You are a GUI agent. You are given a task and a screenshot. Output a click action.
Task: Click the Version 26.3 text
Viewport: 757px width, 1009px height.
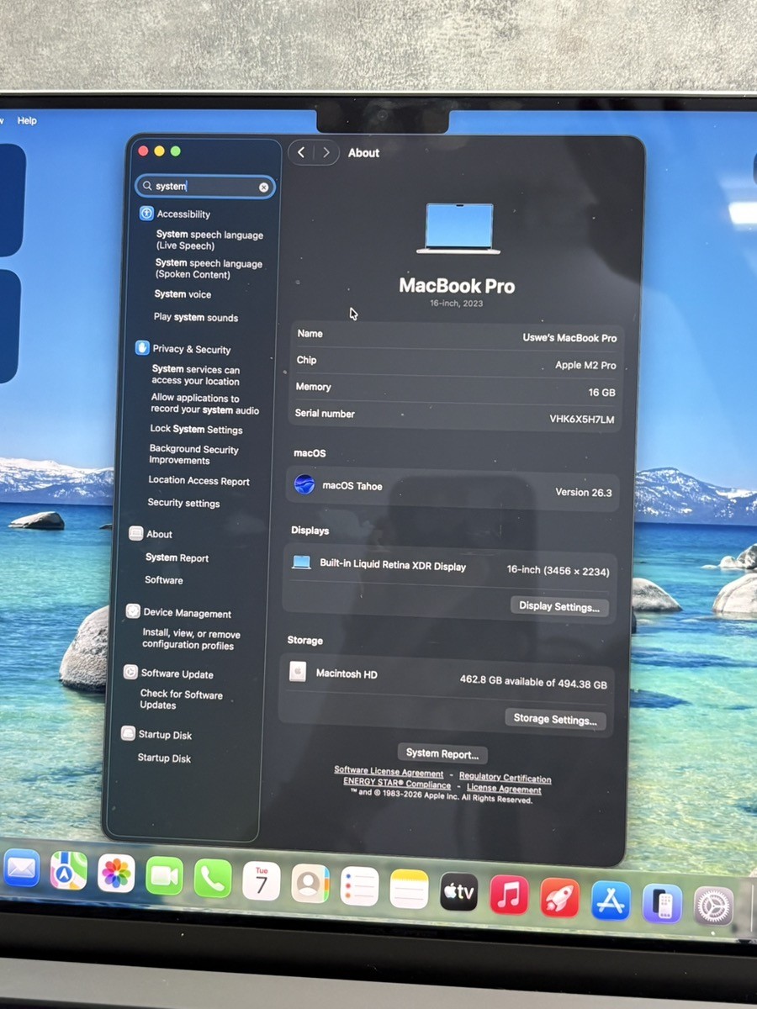[x=584, y=492]
